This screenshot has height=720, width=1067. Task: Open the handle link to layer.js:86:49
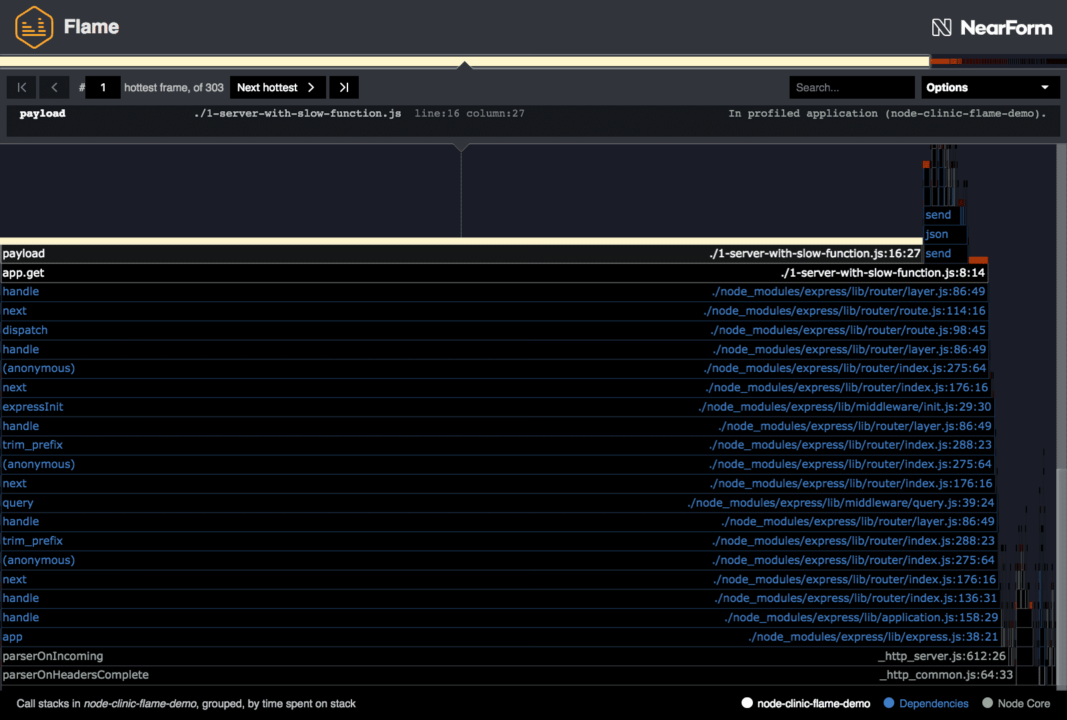[x=21, y=291]
